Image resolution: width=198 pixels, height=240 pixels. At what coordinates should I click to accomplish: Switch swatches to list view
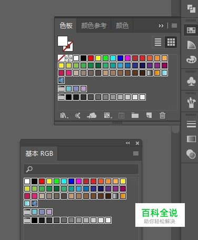(158, 42)
